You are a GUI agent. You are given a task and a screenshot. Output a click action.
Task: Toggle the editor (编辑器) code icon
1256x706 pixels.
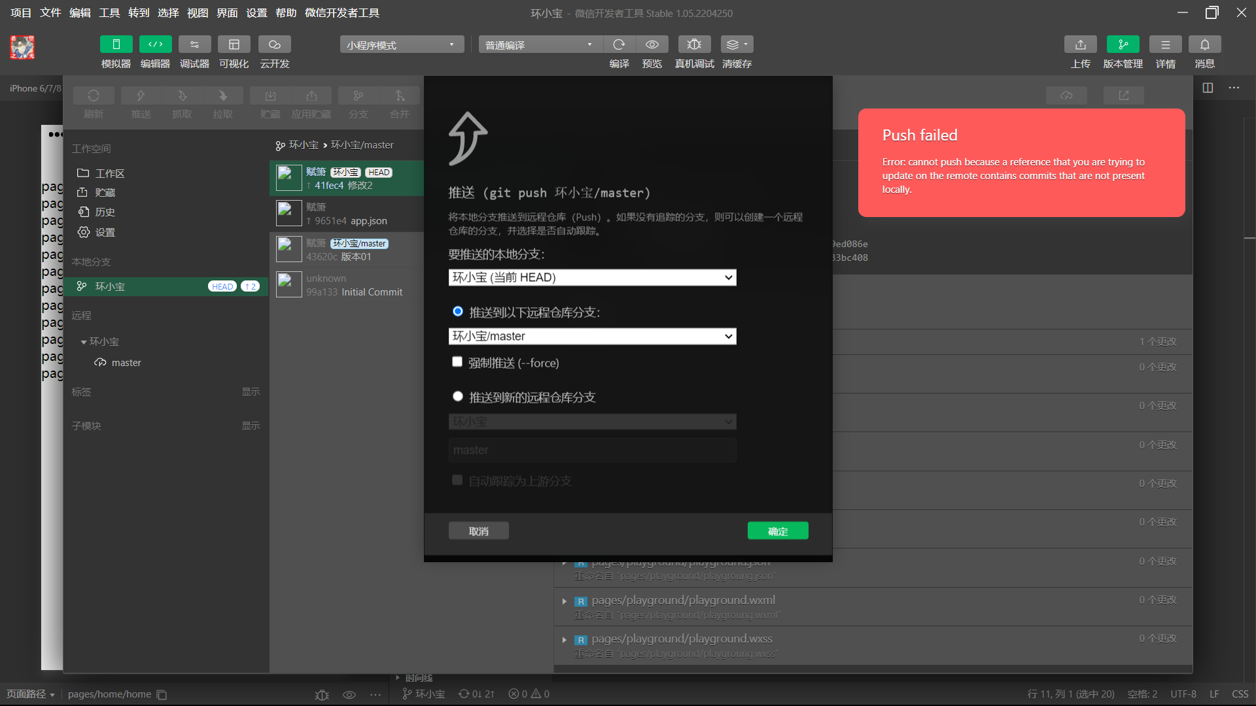click(155, 44)
